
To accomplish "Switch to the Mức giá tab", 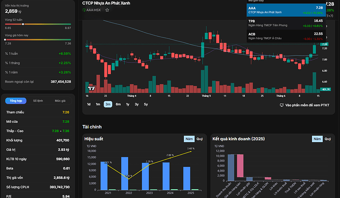I will pyautogui.click(x=60, y=101).
